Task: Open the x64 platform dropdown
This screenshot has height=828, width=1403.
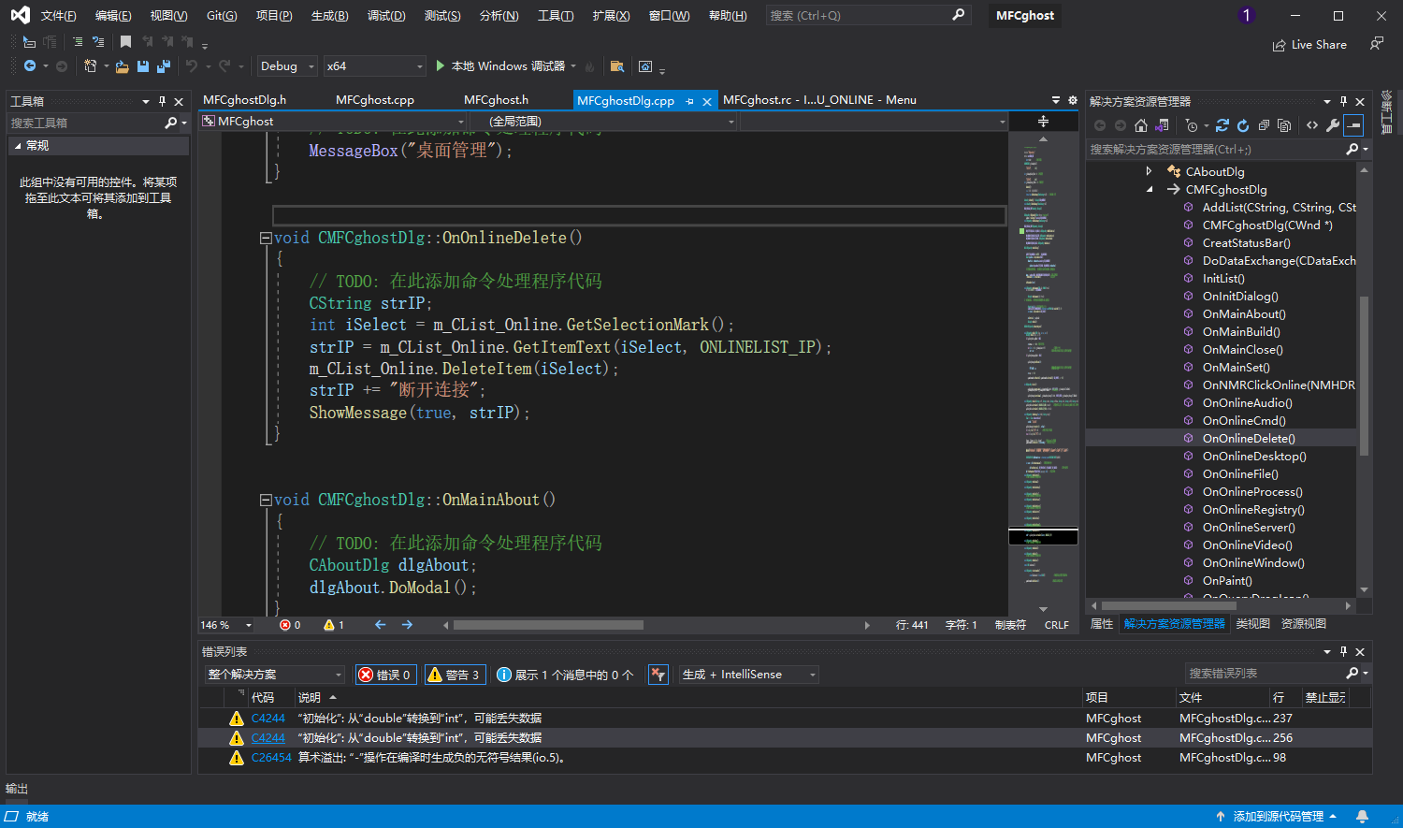Action: pyautogui.click(x=374, y=66)
